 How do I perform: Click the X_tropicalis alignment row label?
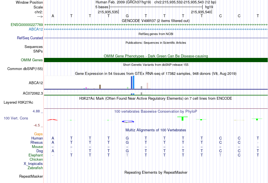[x=33, y=164]
